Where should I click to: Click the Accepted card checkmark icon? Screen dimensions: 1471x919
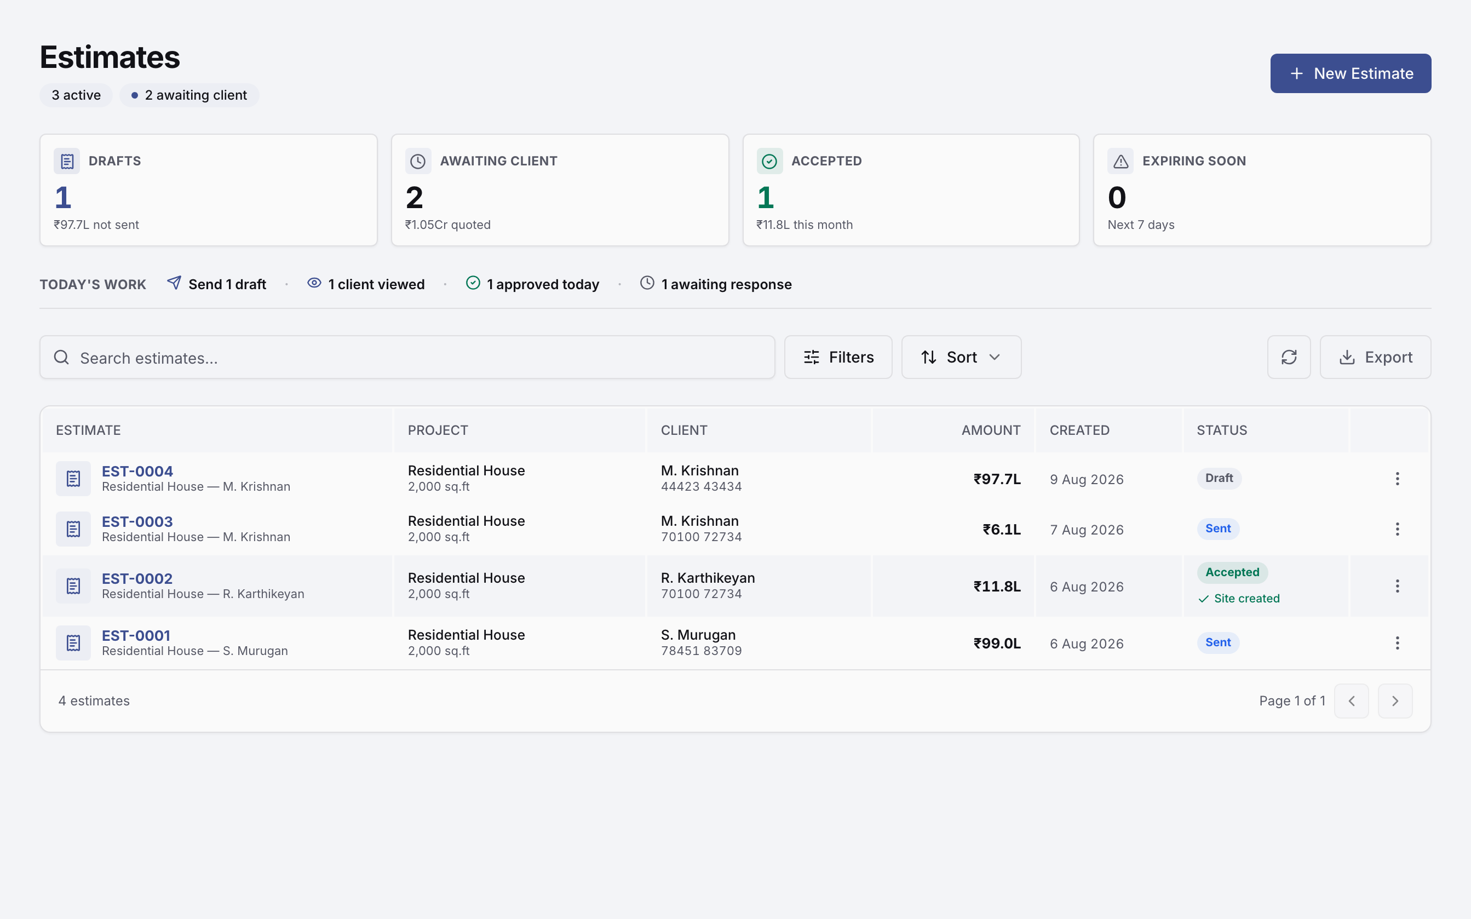coord(769,161)
